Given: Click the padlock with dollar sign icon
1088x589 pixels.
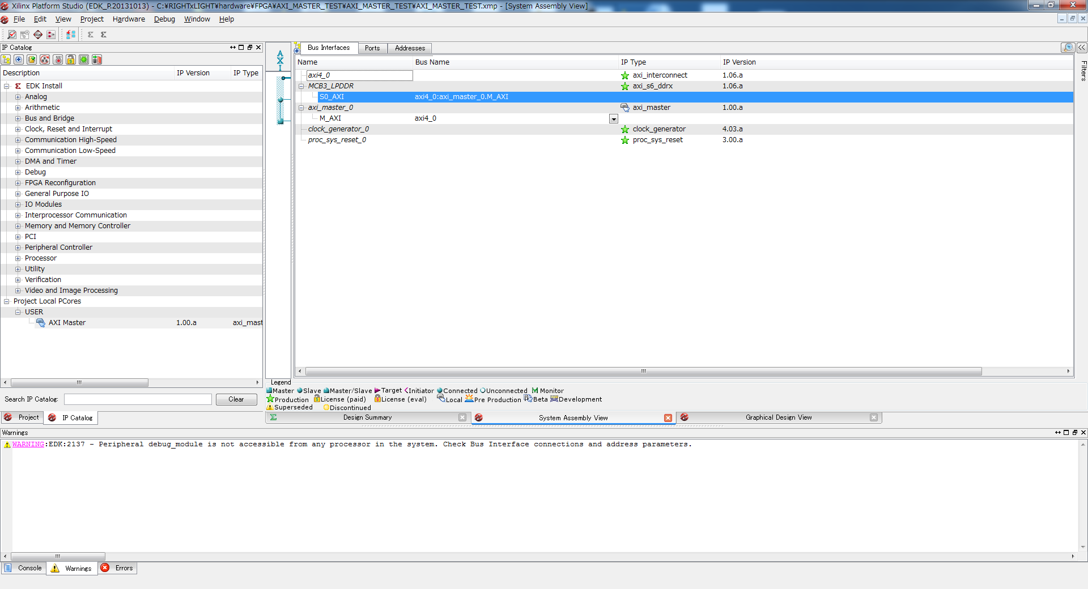Looking at the screenshot, I should (71, 59).
